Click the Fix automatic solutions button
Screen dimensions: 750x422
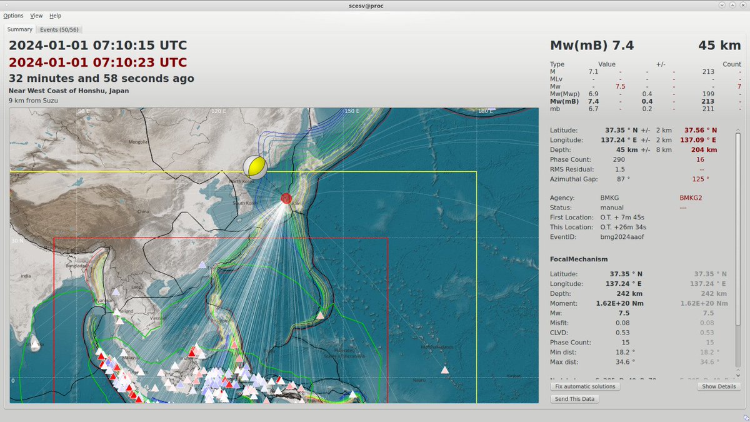pyautogui.click(x=585, y=386)
